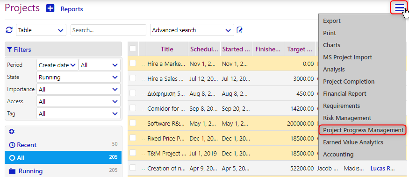This screenshot has height=177, width=409.
Task: Sort by the Target column header
Action: point(300,49)
